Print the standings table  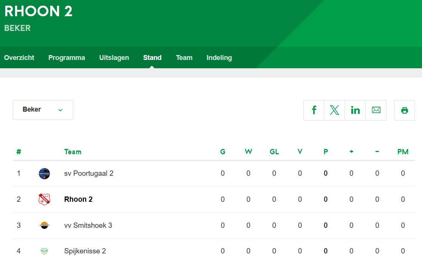pos(404,110)
